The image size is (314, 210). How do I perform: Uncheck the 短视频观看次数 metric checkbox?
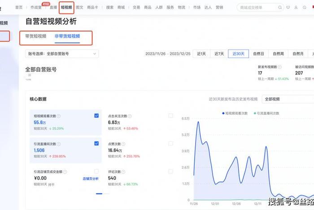tap(96, 116)
